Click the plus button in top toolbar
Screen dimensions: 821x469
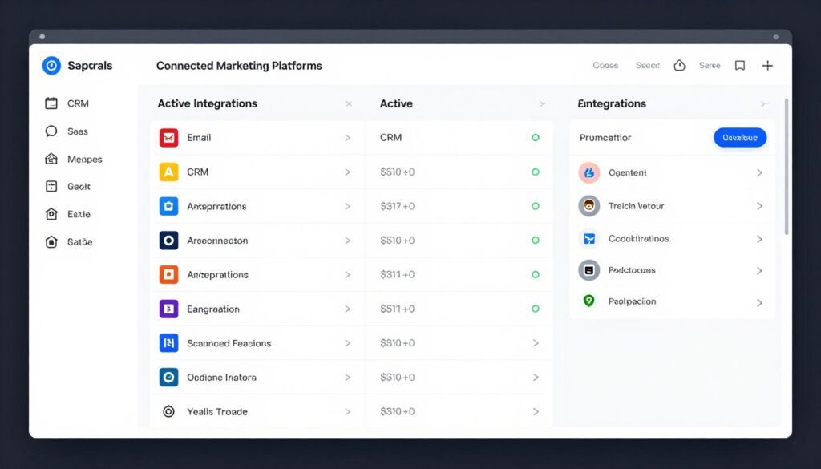coord(767,65)
